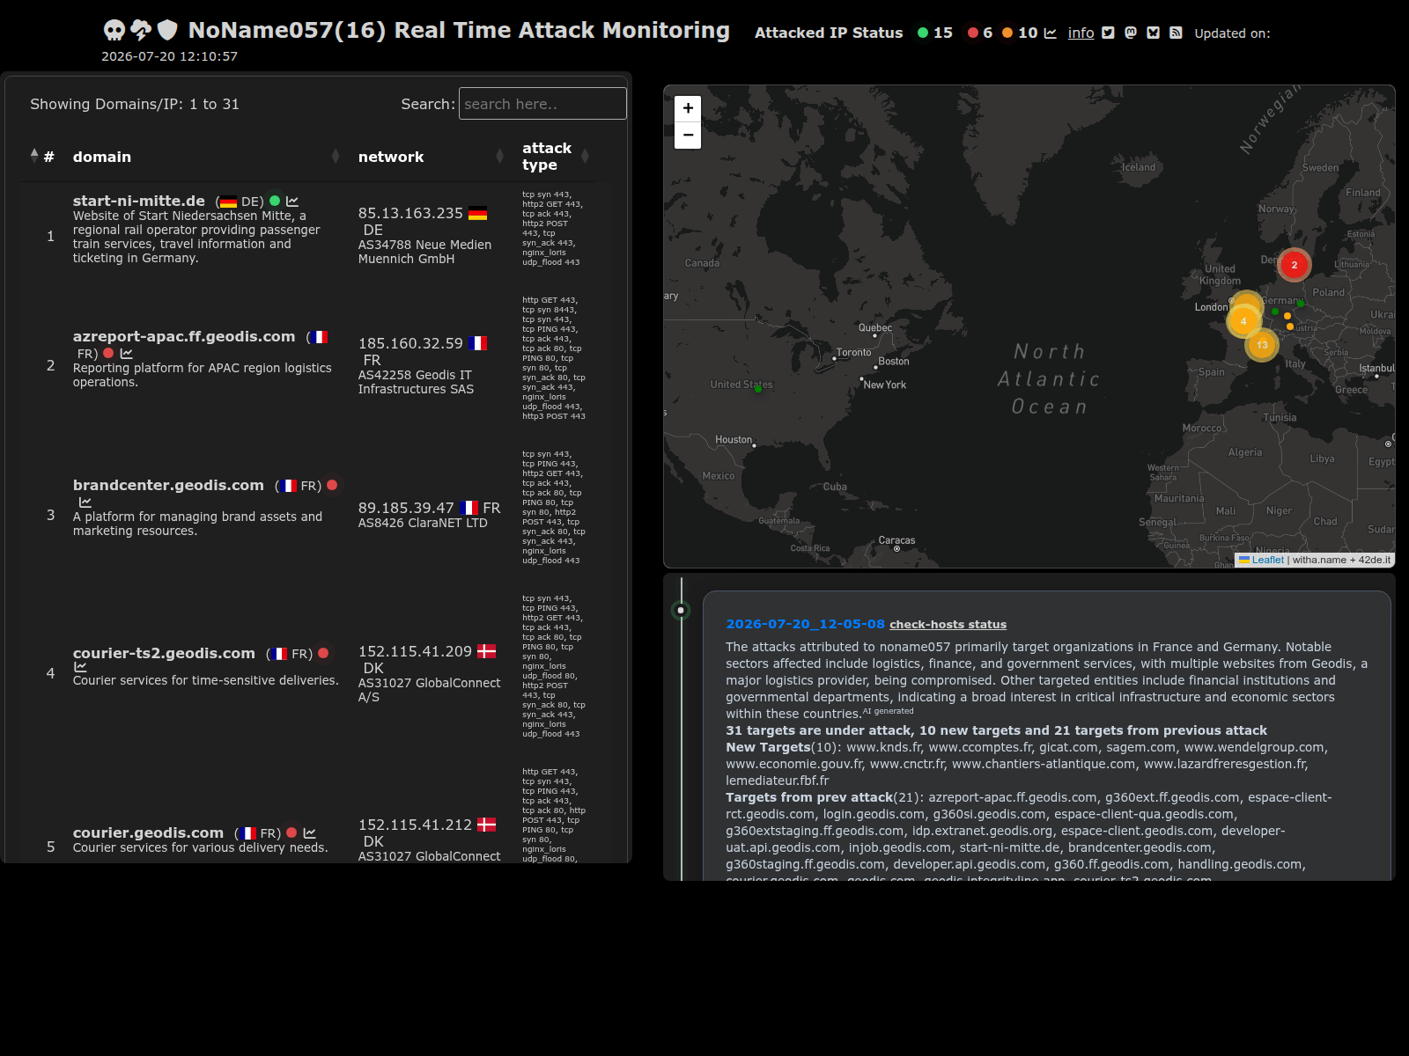The height and width of the screenshot is (1056, 1409).
Task: Open the Mastodon icon link in the header
Action: click(x=1131, y=33)
